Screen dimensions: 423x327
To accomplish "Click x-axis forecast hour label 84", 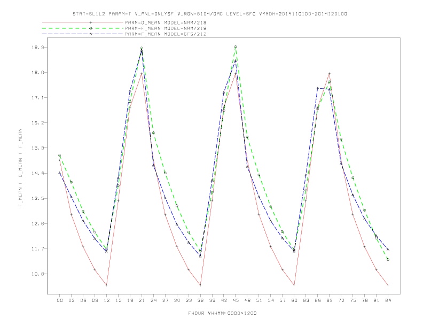I will pyautogui.click(x=388, y=300).
